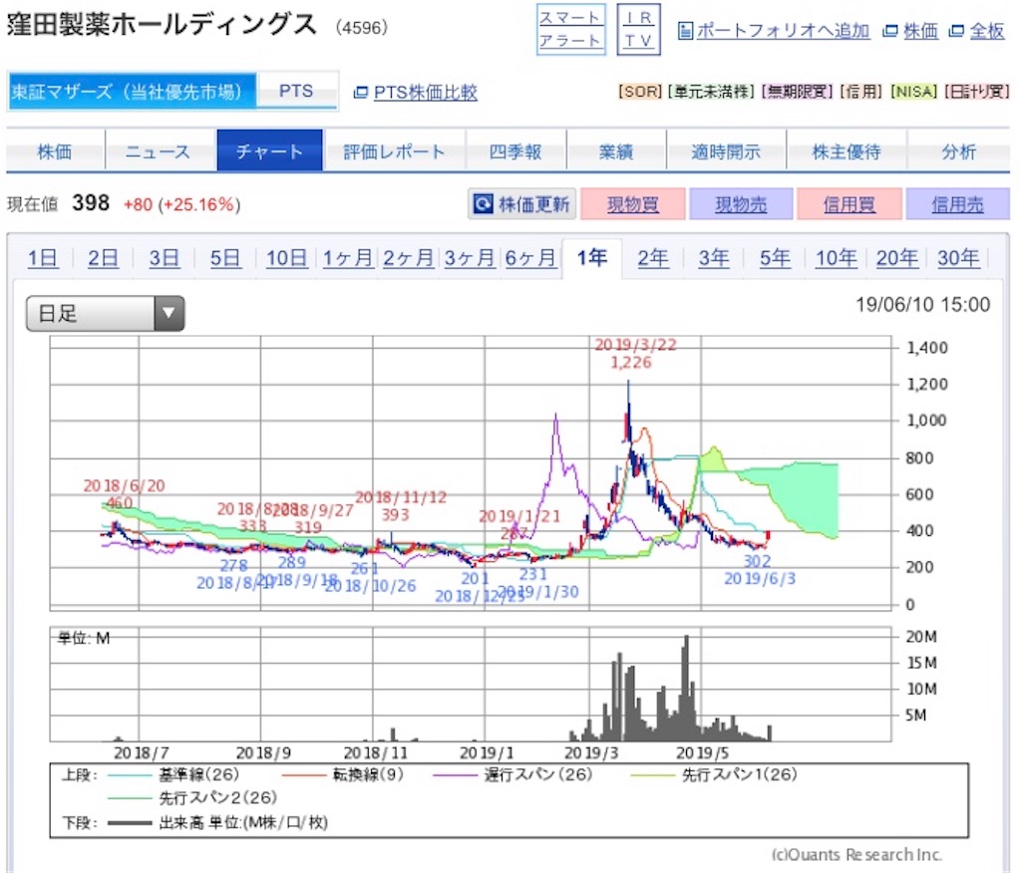Image resolution: width=1021 pixels, height=873 pixels.
Task: Open the 四季報 tab
Action: [x=515, y=151]
